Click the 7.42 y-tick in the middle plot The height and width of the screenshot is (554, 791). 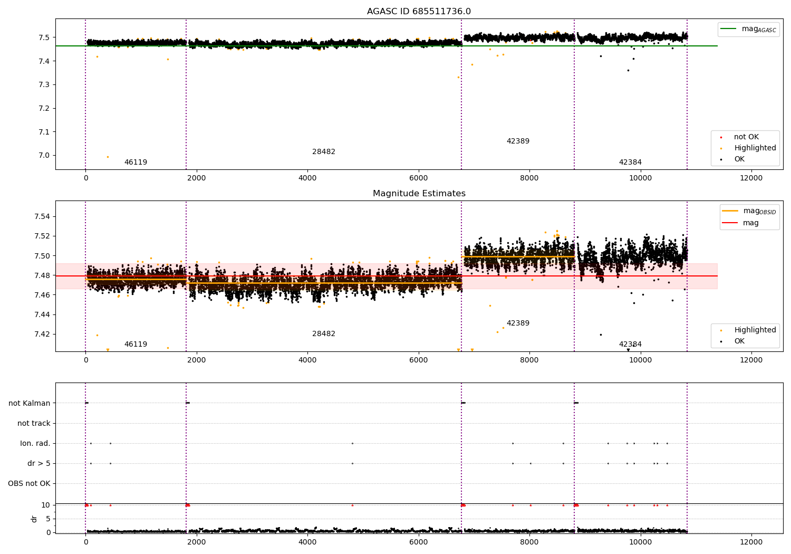[42, 335]
